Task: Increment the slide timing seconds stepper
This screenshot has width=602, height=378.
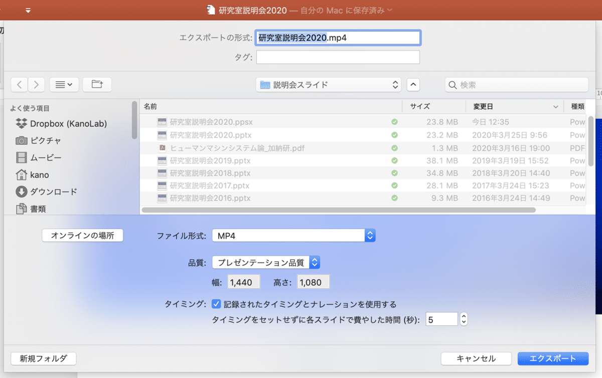Action: (463, 316)
